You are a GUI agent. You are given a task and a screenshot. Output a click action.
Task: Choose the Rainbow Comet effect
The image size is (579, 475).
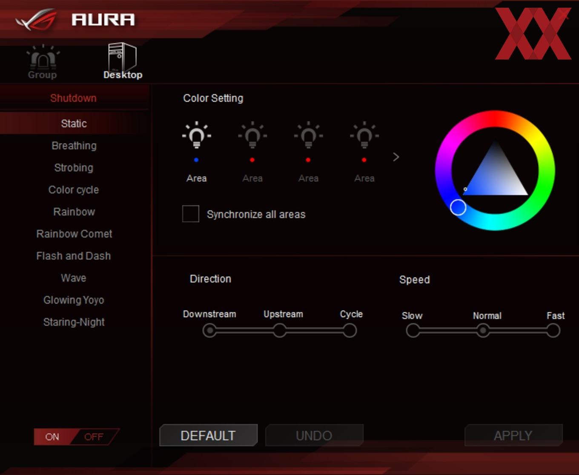[74, 234]
